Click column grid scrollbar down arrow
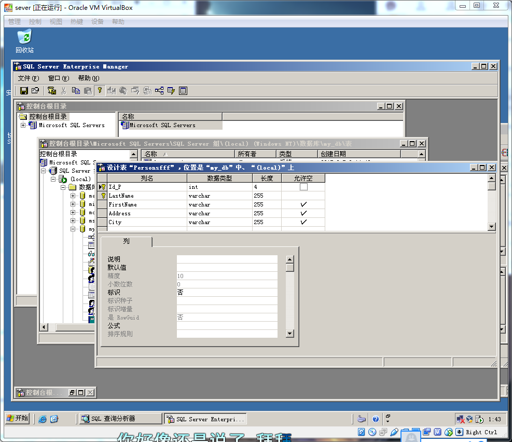The image size is (512, 442). (491, 227)
